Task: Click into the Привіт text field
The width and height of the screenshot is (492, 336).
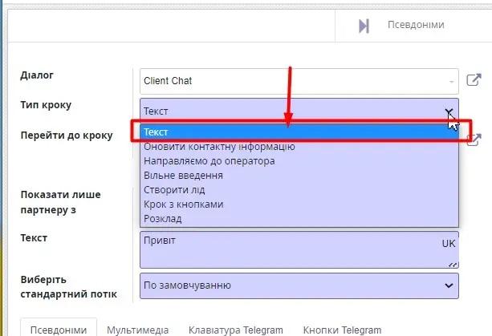Action: point(299,250)
